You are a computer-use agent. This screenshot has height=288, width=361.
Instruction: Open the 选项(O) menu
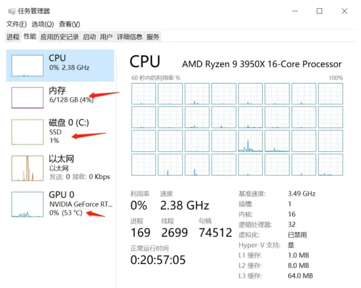coord(43,24)
